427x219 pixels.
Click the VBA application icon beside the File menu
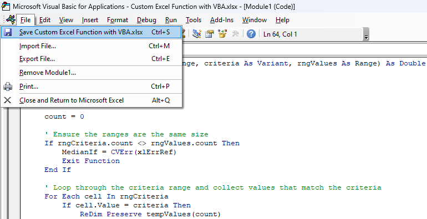(11, 20)
